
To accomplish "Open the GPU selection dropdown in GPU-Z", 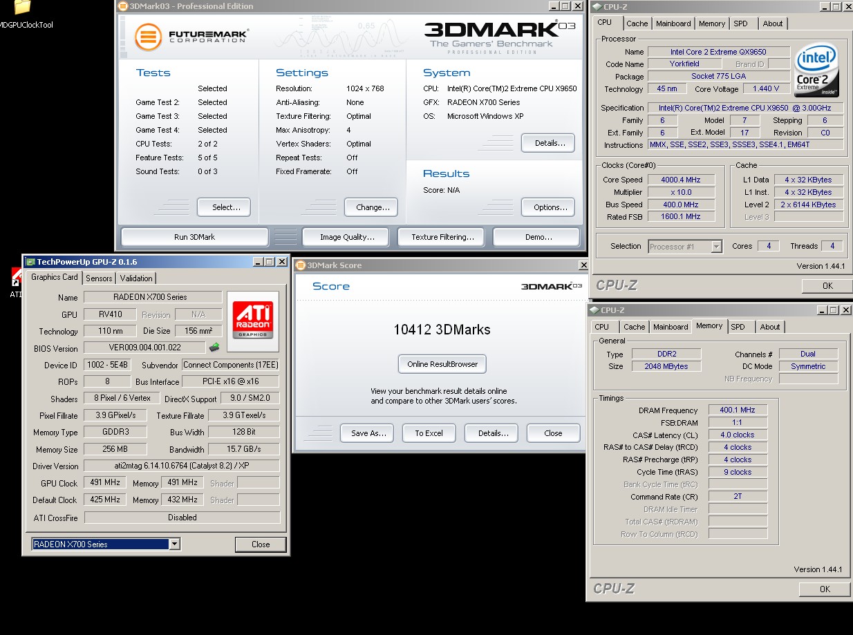I will 175,544.
